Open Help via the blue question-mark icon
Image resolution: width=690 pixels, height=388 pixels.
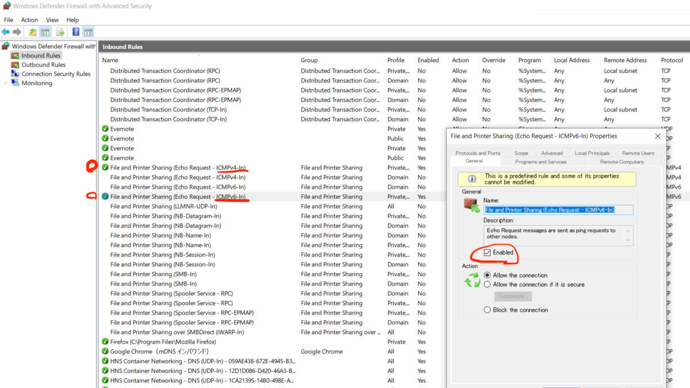(x=76, y=32)
